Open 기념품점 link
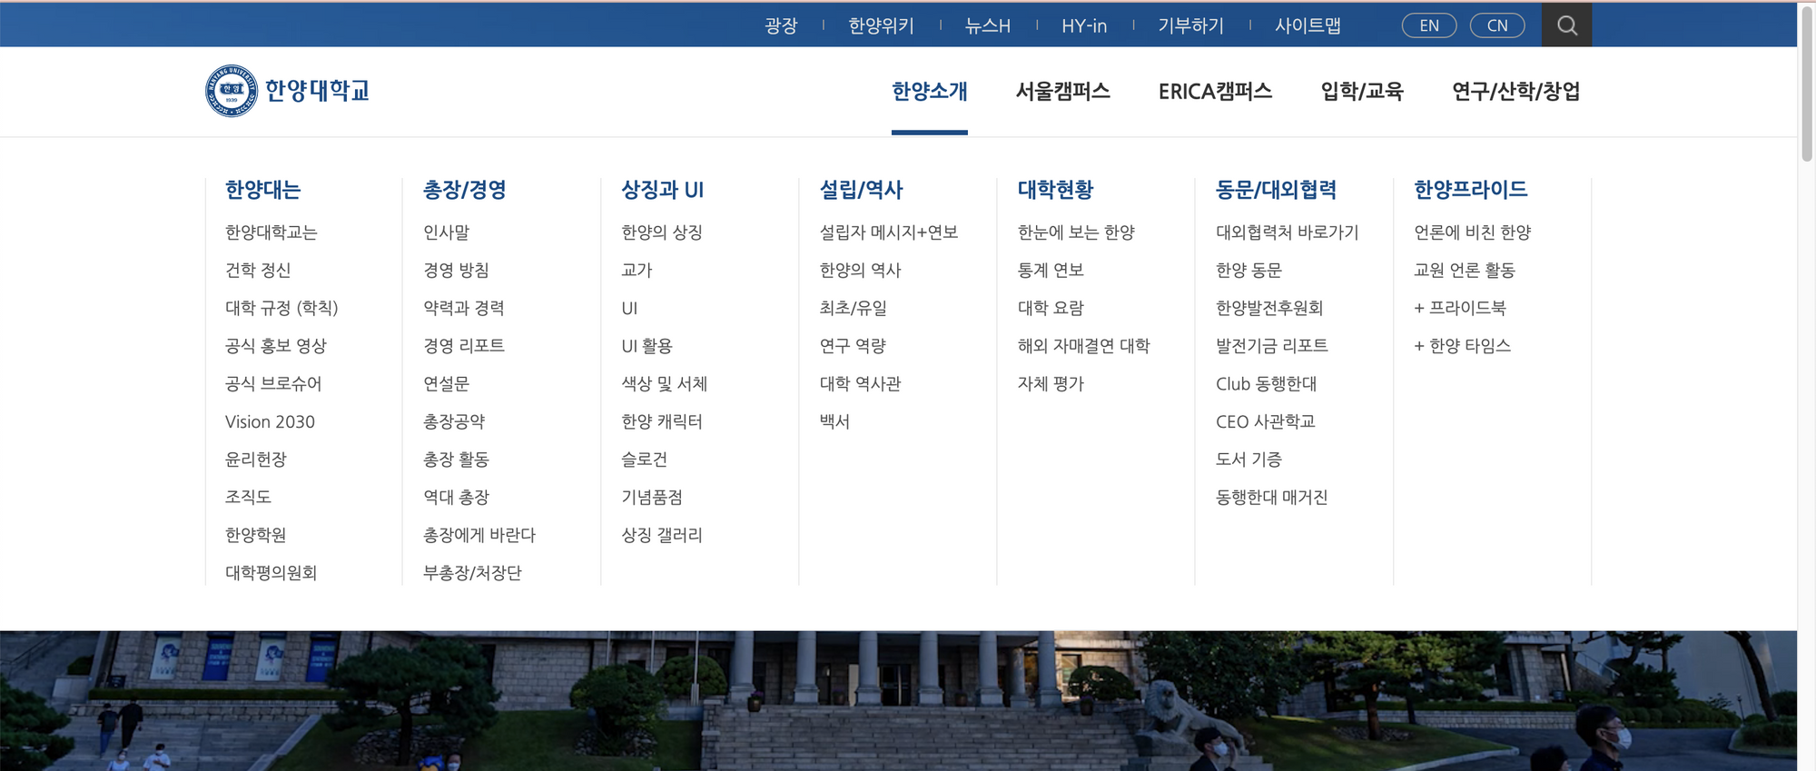The image size is (1816, 771). (652, 498)
